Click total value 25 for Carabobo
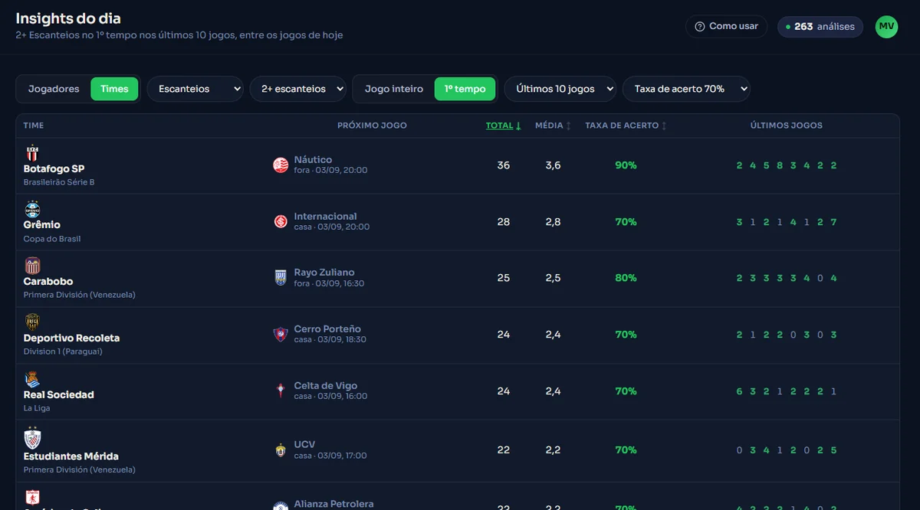The image size is (920, 510). pos(503,278)
